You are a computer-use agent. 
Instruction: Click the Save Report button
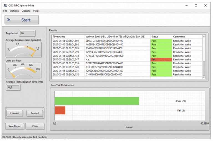tap(15, 126)
